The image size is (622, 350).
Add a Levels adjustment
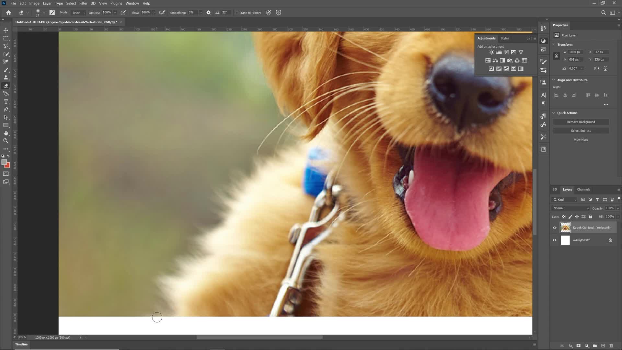tap(499, 52)
